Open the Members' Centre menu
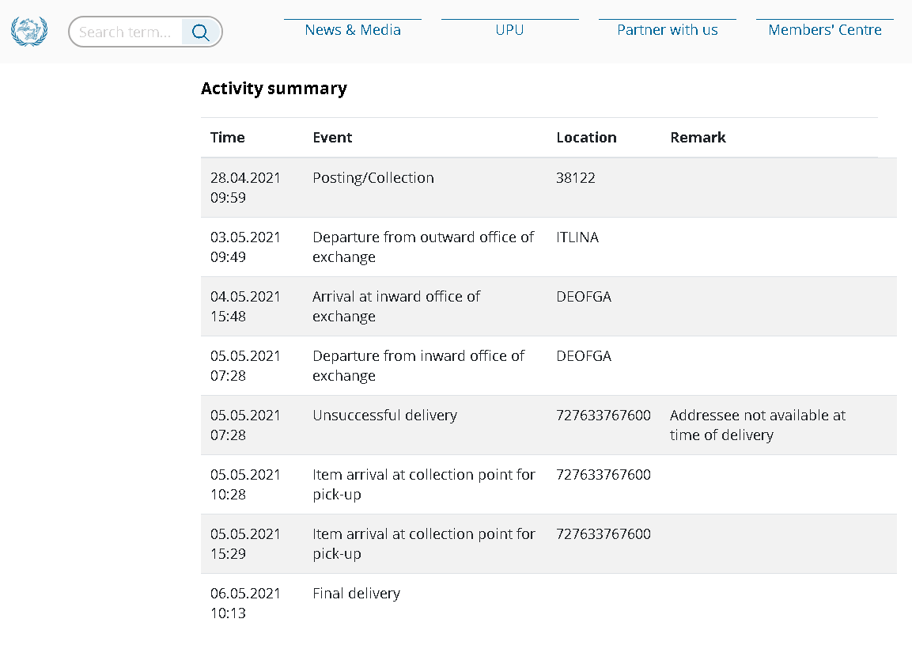The width and height of the screenshot is (912, 653). click(824, 30)
